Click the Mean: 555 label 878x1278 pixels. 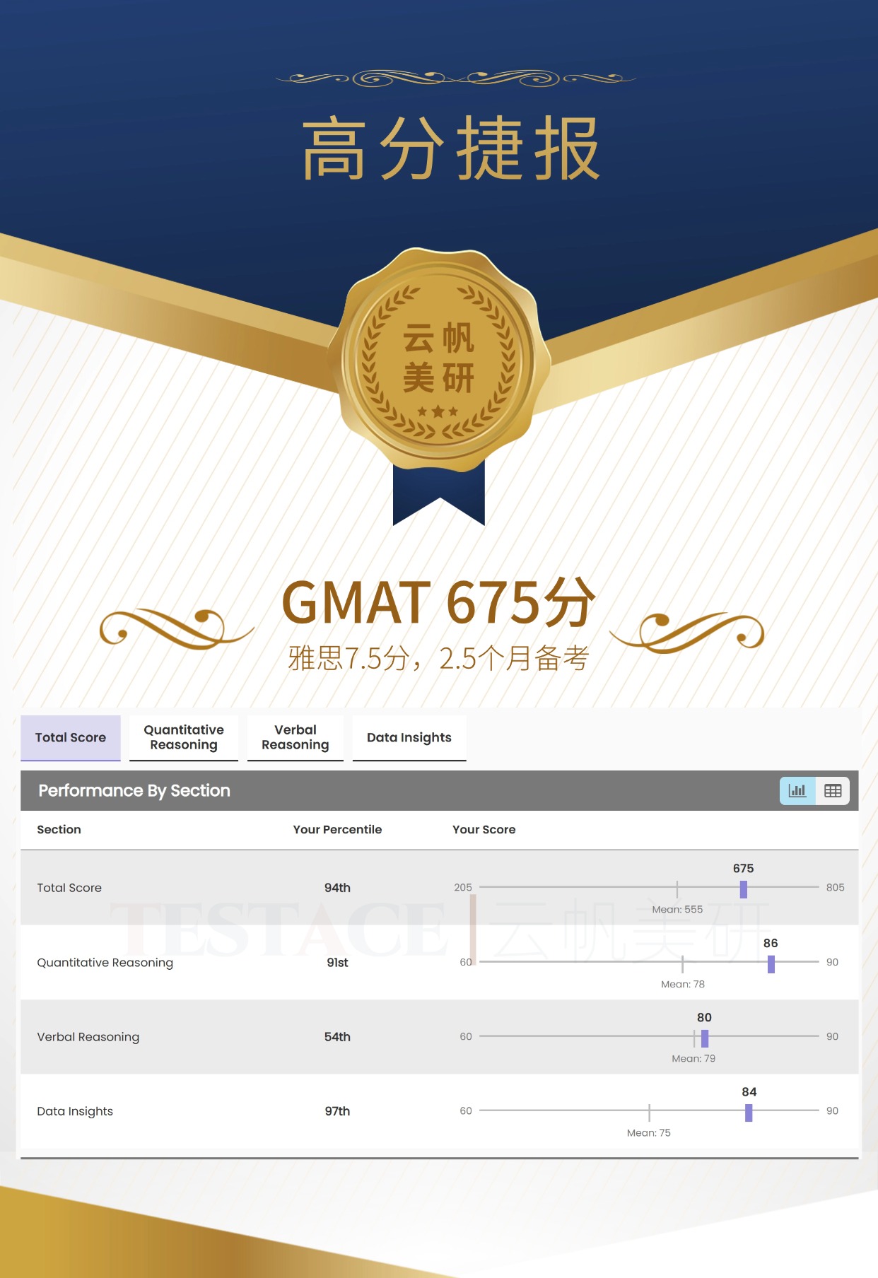tap(677, 910)
